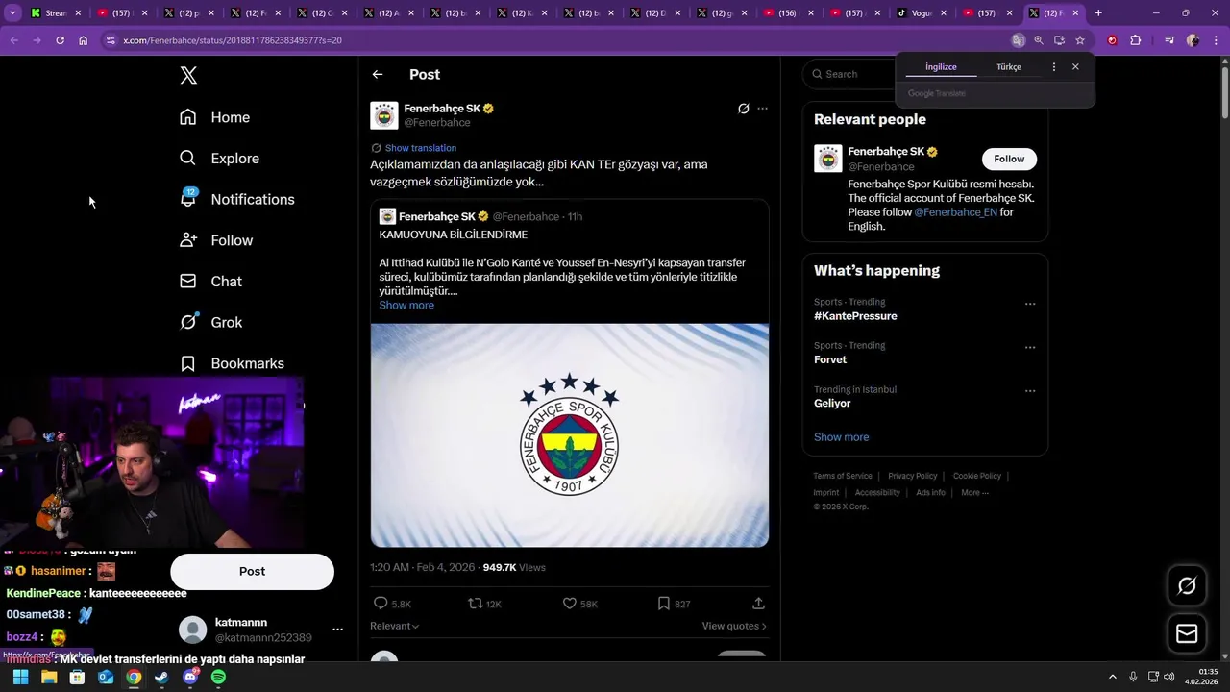The height and width of the screenshot is (692, 1230).
Task: Click the Google Translate icon in address bar
Action: [x=1018, y=40]
